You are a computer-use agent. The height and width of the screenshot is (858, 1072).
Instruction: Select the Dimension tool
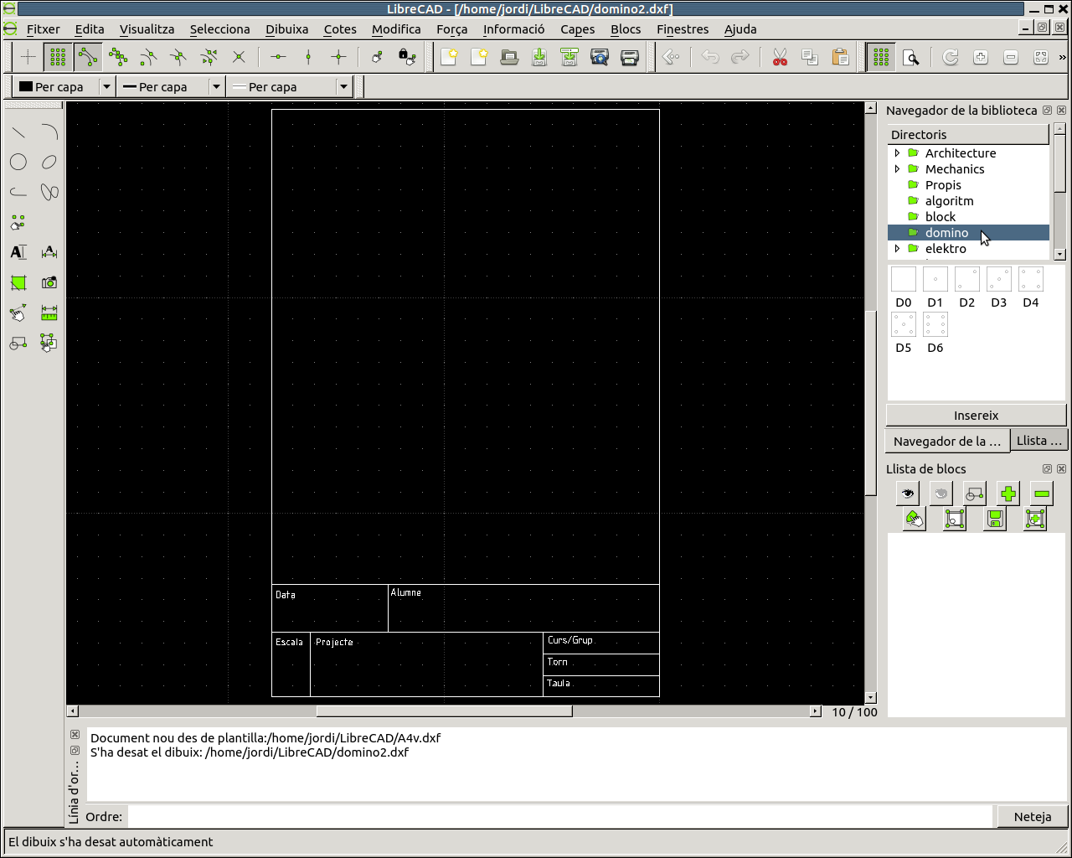pyautogui.click(x=49, y=252)
